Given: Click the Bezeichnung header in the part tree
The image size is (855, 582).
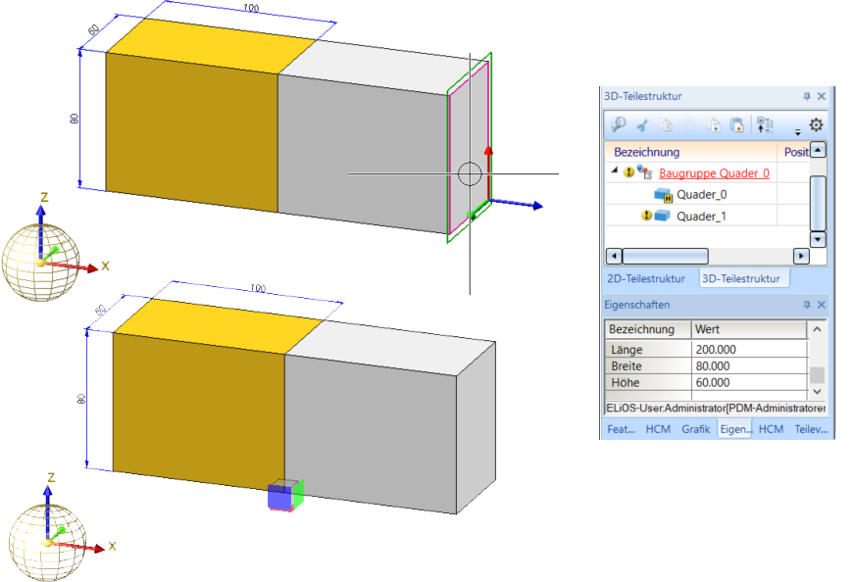Looking at the screenshot, I should (x=647, y=152).
